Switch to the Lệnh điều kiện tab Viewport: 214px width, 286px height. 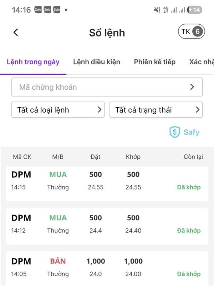[97, 62]
